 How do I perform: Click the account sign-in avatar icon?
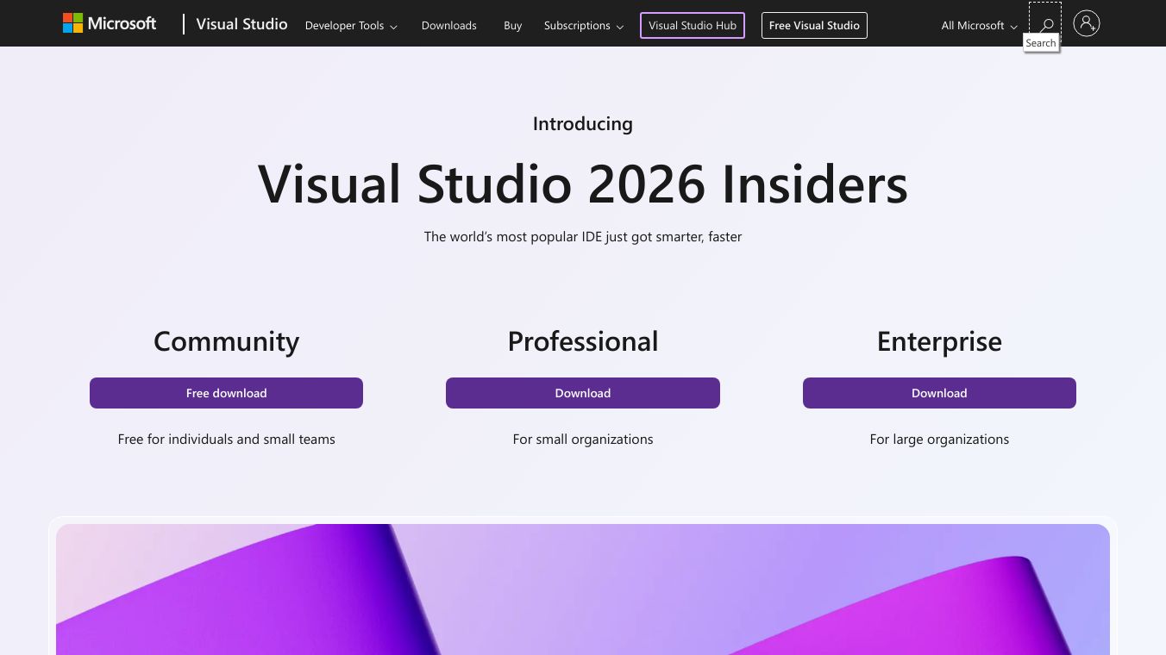[x=1087, y=23]
